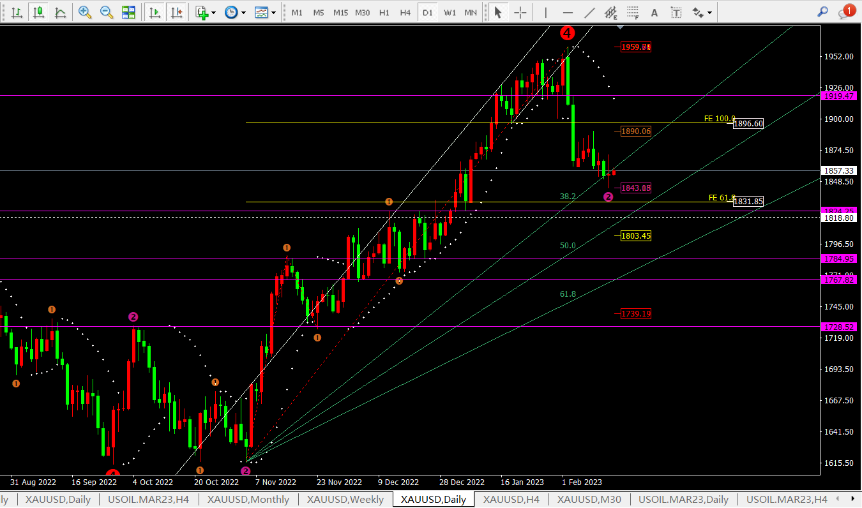Toggle chart auto scroll
Viewport: 862px width, 508px height.
[154, 12]
